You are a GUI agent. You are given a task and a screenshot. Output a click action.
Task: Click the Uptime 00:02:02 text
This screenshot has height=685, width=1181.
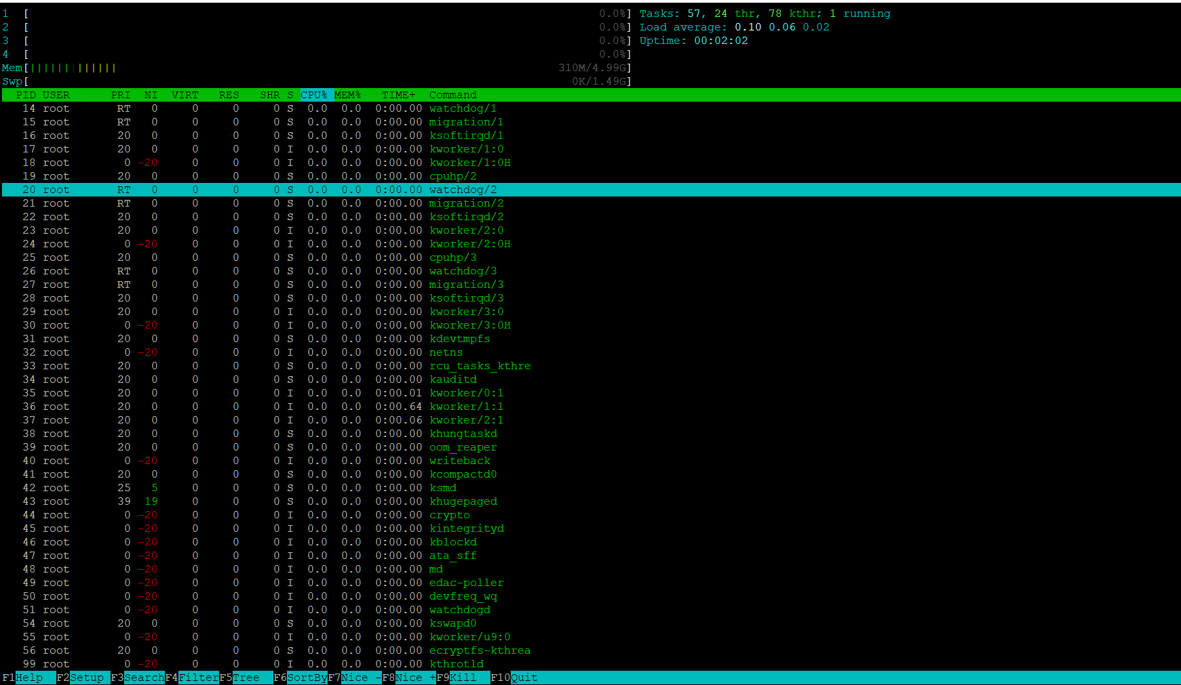pyautogui.click(x=694, y=41)
